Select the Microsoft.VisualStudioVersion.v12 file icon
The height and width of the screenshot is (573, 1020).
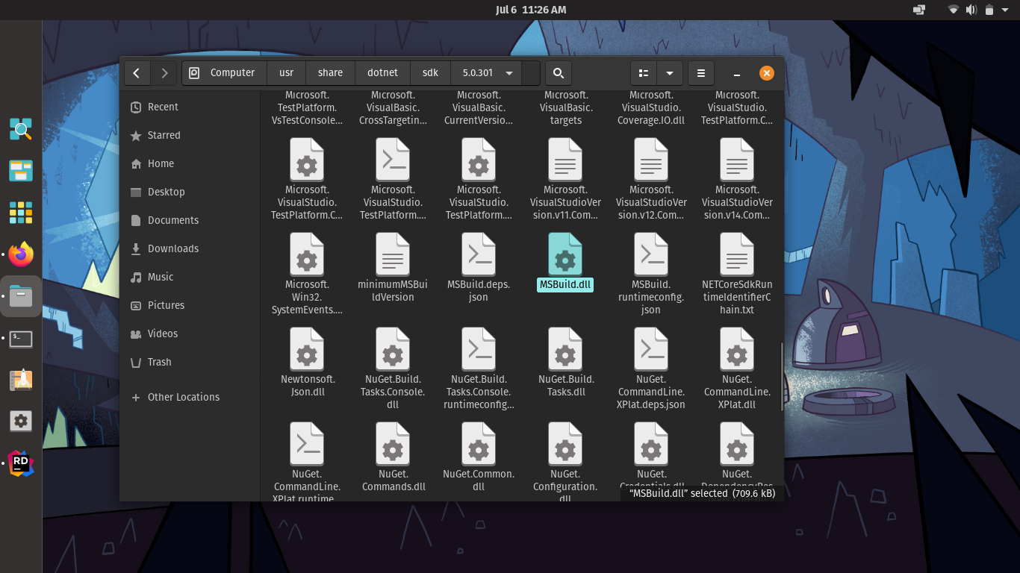coord(651,160)
